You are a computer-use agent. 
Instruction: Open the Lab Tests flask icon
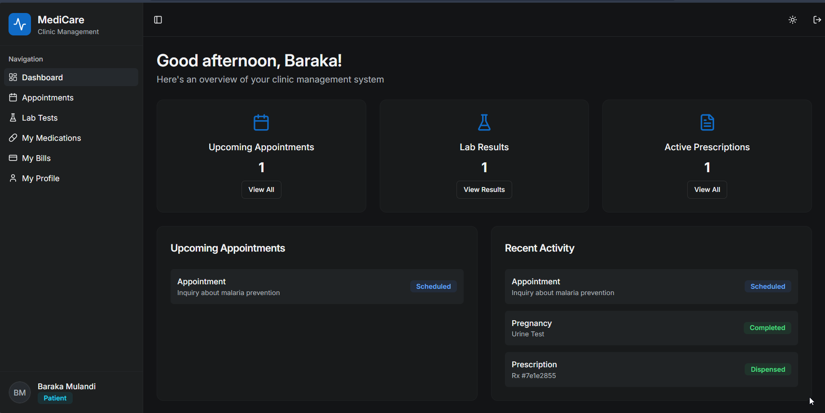(x=13, y=118)
